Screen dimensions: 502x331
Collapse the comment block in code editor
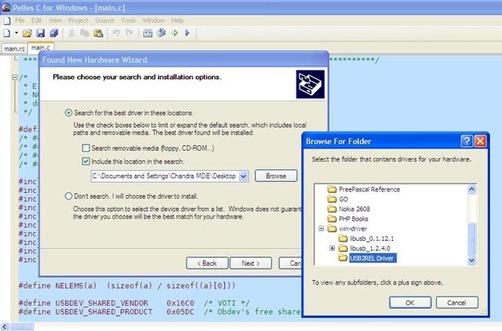coord(15,77)
